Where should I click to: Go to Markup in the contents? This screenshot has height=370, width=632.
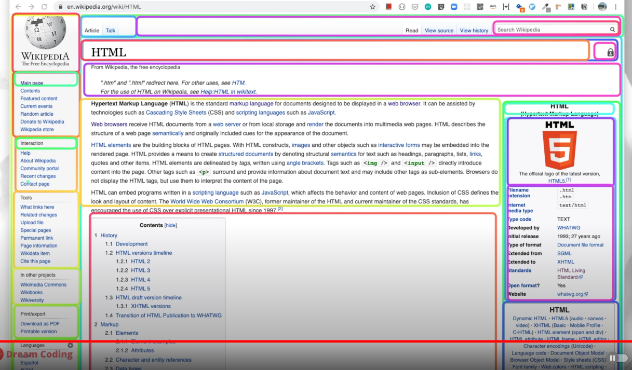tap(110, 325)
